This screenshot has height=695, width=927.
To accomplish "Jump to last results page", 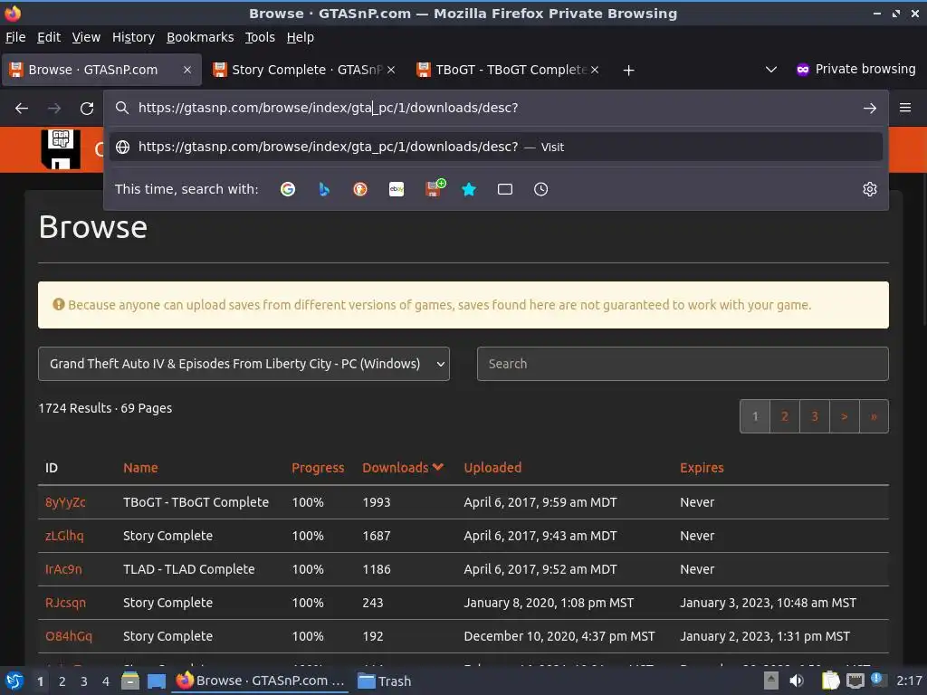I will (874, 416).
